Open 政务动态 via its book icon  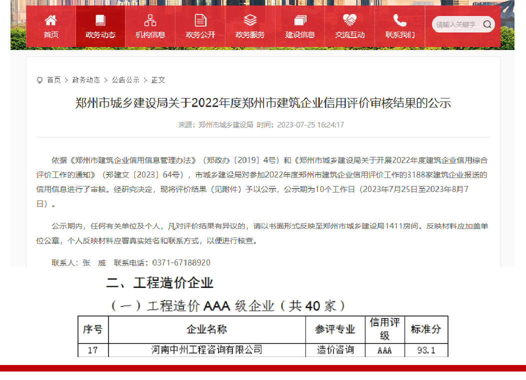click(x=100, y=20)
